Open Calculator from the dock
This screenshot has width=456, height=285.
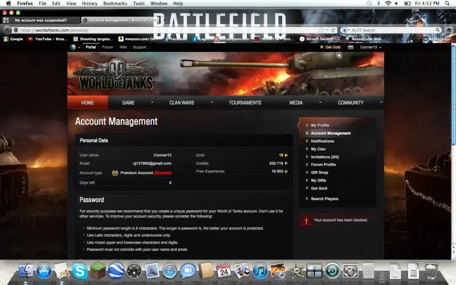pyautogui.click(x=368, y=271)
